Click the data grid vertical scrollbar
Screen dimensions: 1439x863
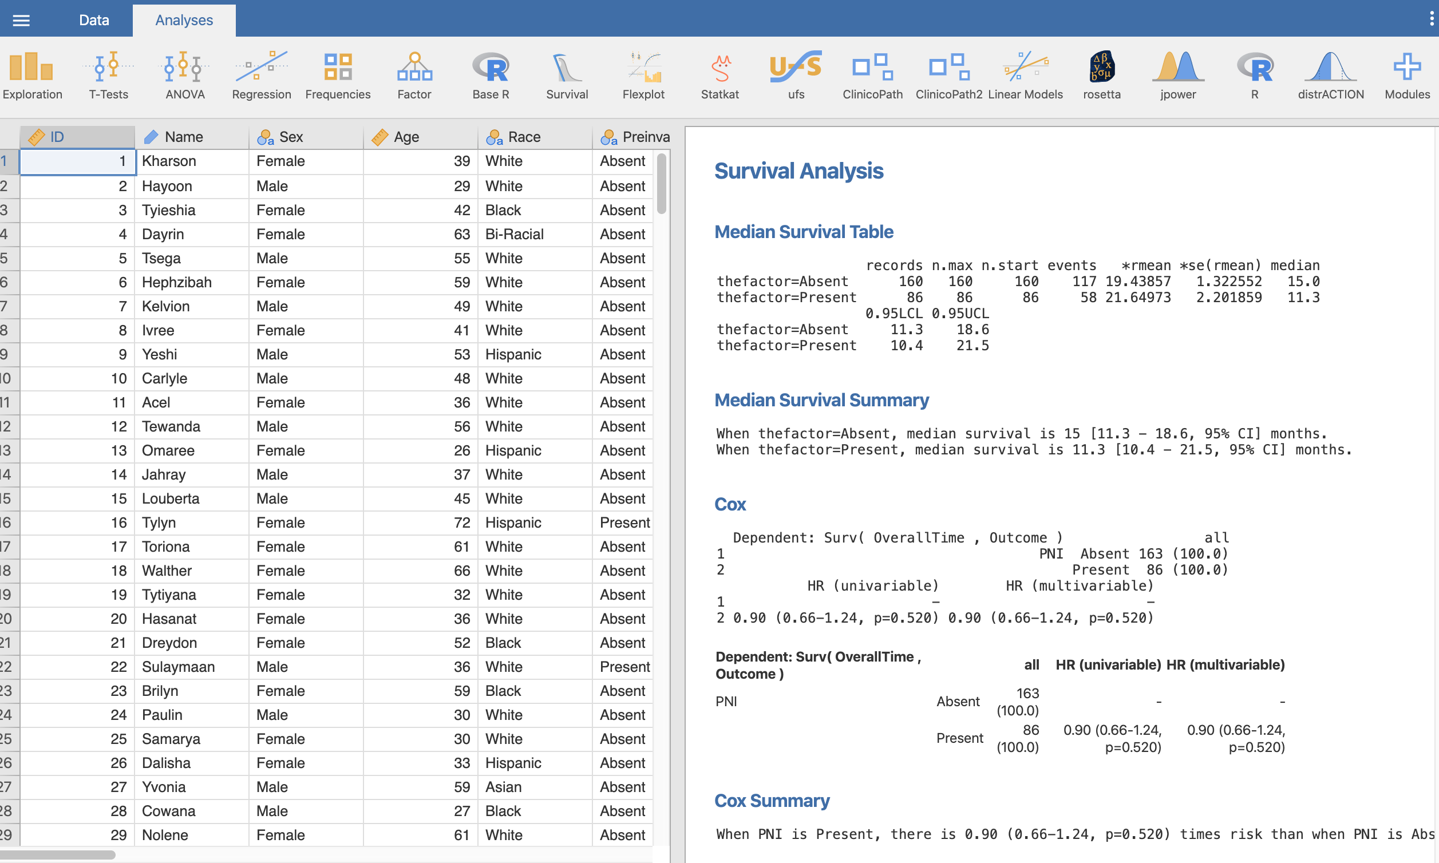click(x=661, y=184)
